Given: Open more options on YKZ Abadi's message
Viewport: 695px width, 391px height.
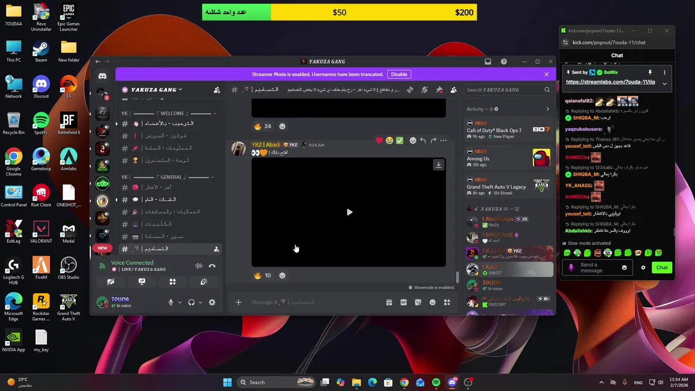Looking at the screenshot, I should [444, 141].
